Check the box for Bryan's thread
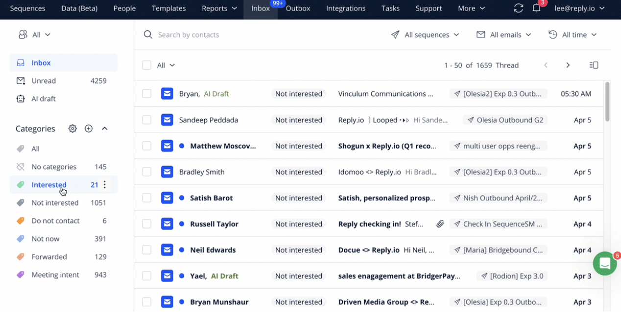621x312 pixels. [x=146, y=94]
